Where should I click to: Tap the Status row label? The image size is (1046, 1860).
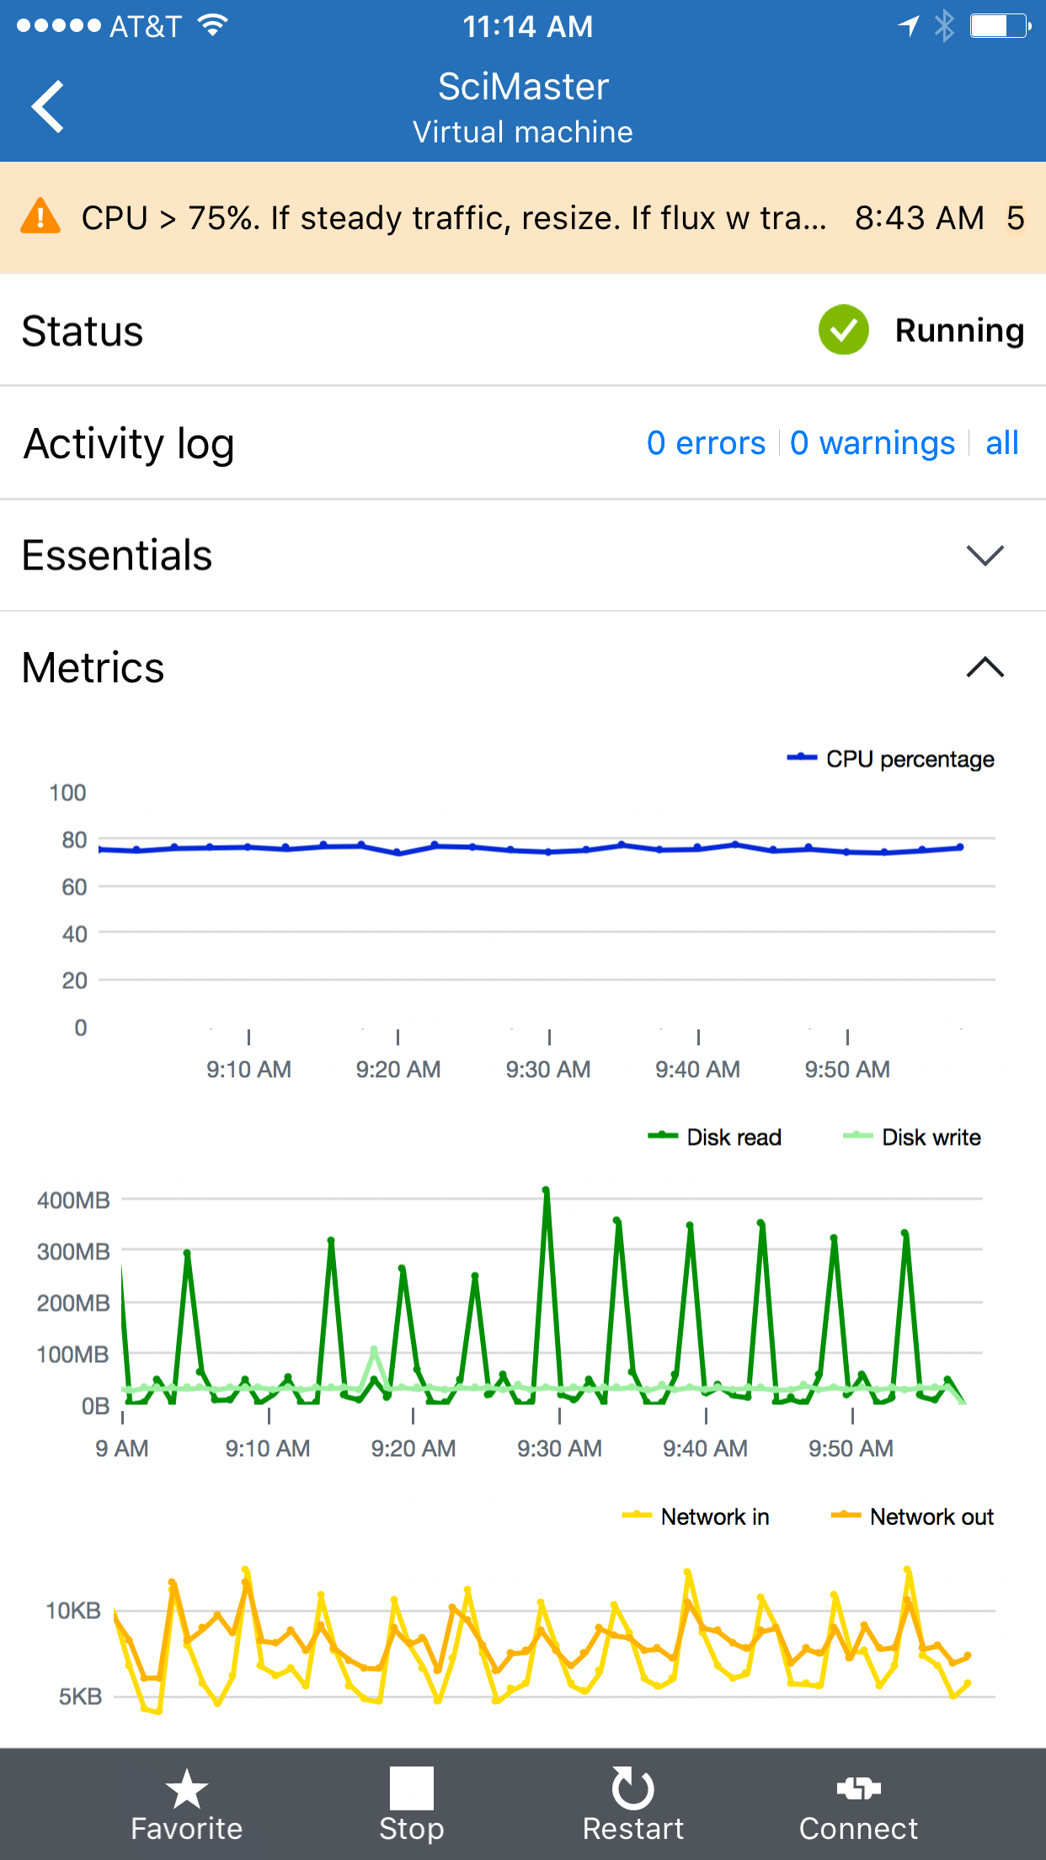click(83, 331)
